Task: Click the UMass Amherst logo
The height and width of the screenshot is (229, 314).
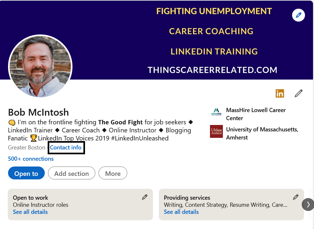Action: [x=216, y=131]
